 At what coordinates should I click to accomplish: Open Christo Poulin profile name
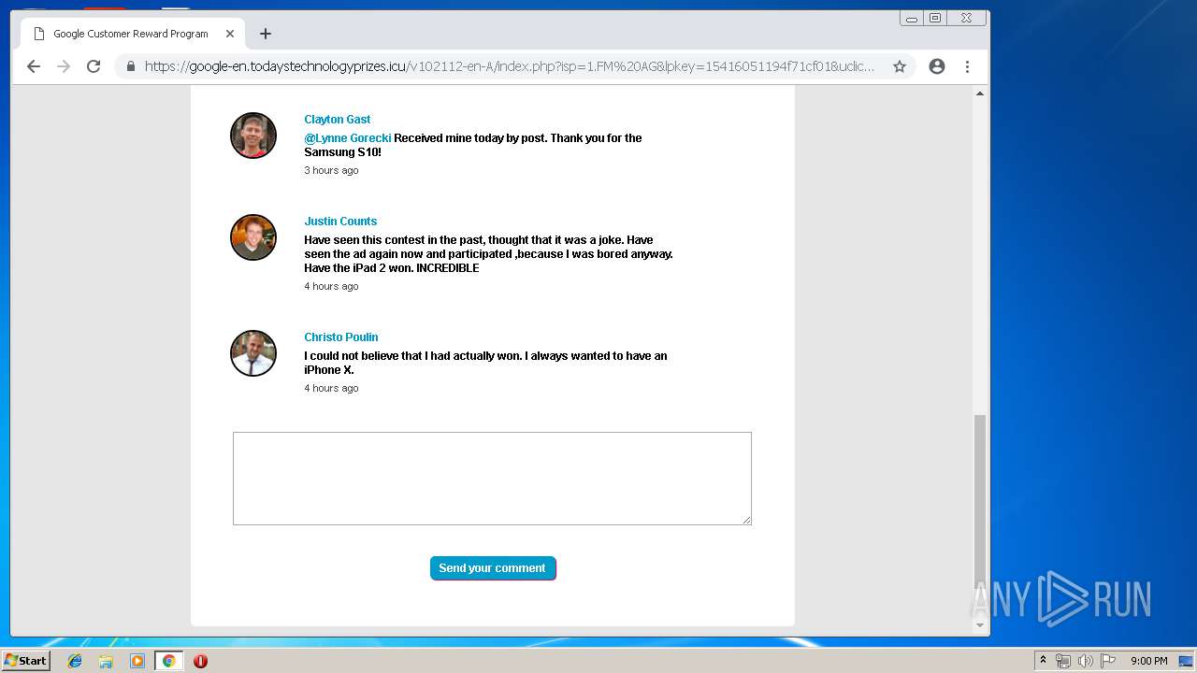[x=341, y=337]
